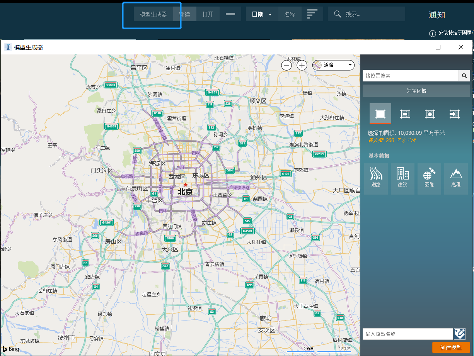Toggle the 道路 (roads) base data layer
Screen dimensions: 474x356
click(376, 178)
